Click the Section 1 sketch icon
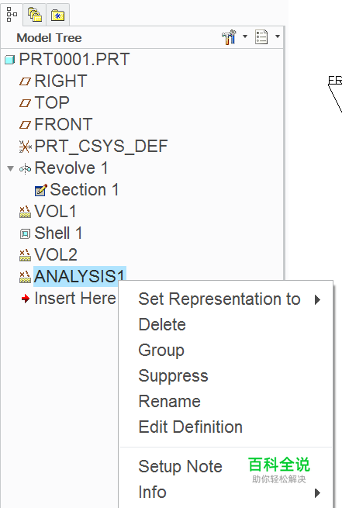This screenshot has height=508, width=342. tap(40, 190)
